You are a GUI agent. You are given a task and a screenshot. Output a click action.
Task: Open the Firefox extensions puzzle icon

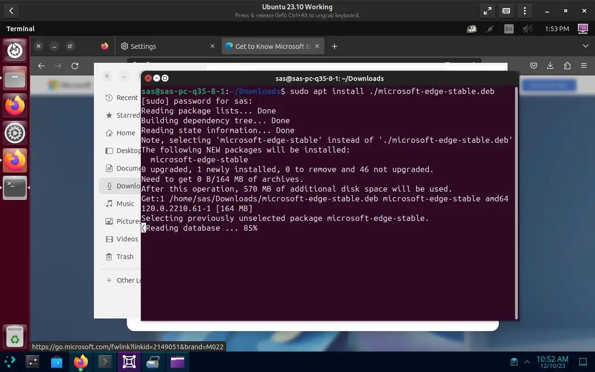(x=567, y=66)
